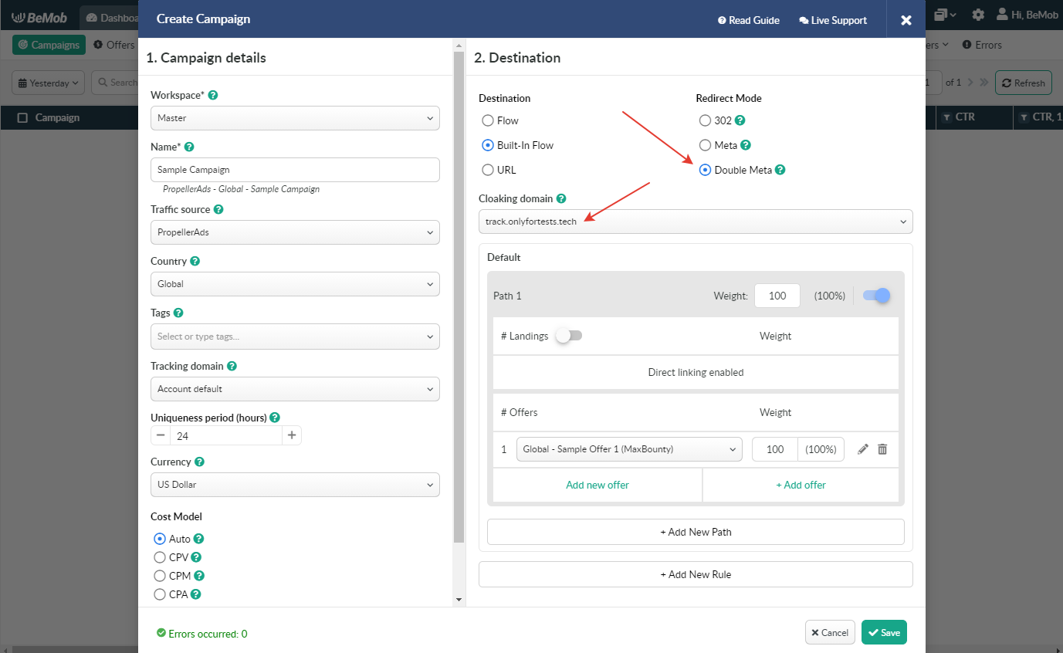
Task: Open the Workspace dropdown
Action: (x=295, y=118)
